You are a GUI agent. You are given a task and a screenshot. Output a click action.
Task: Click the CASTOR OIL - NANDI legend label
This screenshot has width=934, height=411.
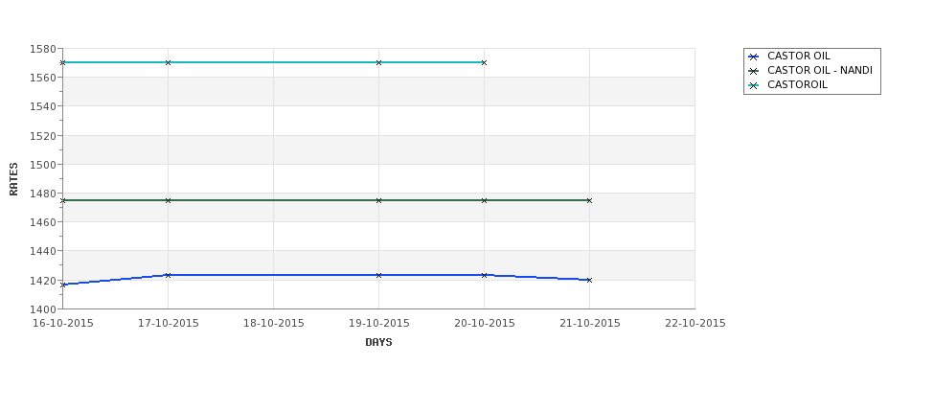pos(820,70)
